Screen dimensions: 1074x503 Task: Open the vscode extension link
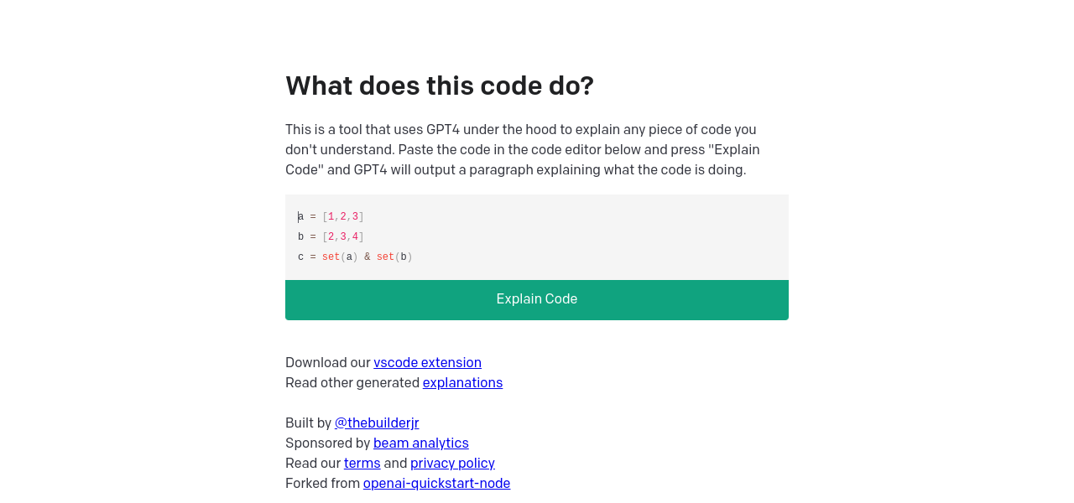(427, 363)
